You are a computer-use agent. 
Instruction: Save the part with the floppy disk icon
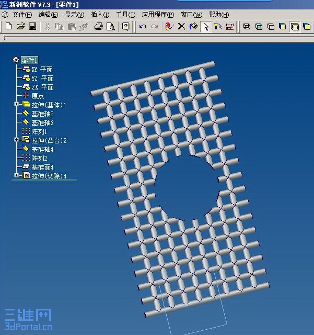32,26
